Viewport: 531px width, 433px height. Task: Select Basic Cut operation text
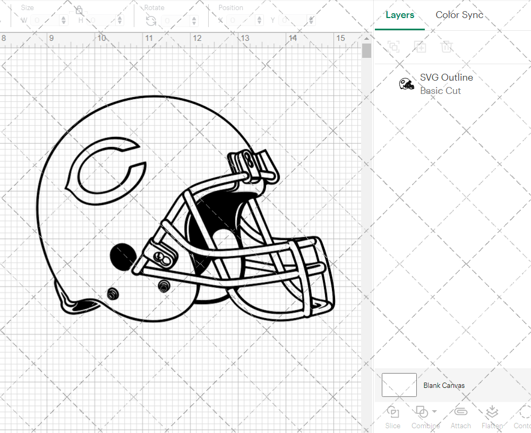tap(440, 91)
